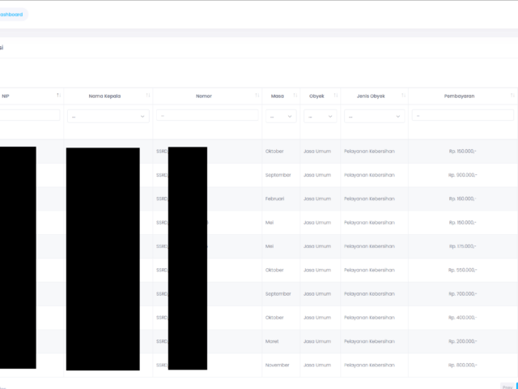Click the Maret month cell
The width and height of the screenshot is (518, 389).
[x=272, y=341]
